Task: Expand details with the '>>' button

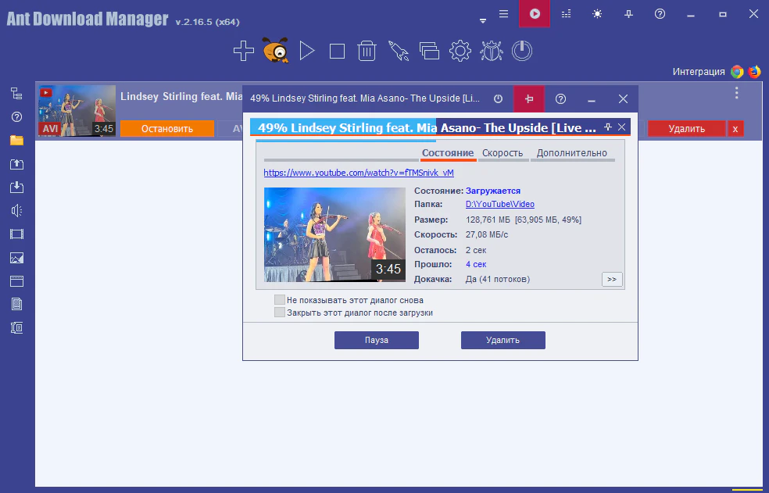Action: click(x=612, y=279)
